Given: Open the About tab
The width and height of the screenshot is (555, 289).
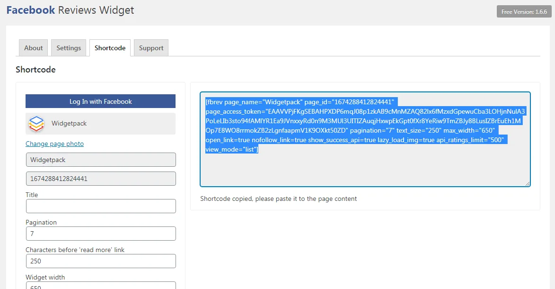Looking at the screenshot, I should pos(33,48).
